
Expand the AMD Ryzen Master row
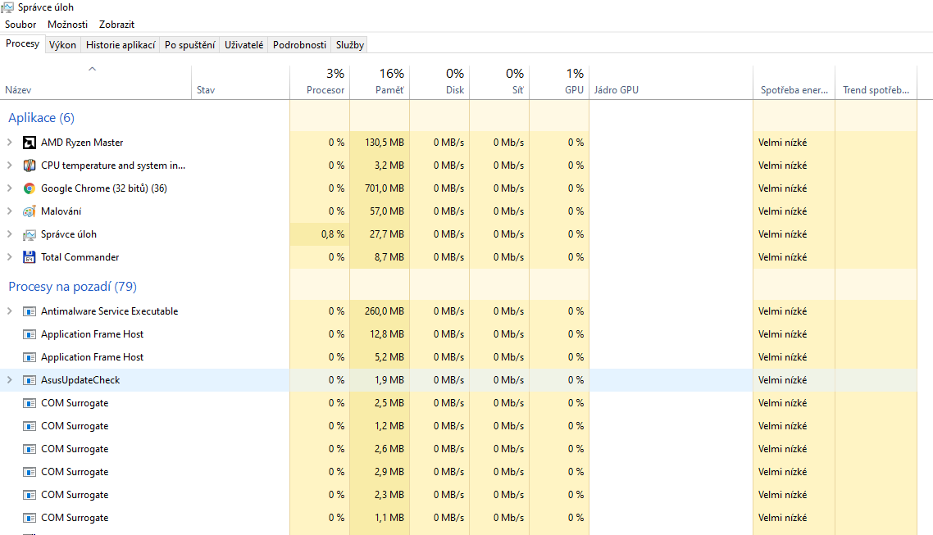click(9, 143)
